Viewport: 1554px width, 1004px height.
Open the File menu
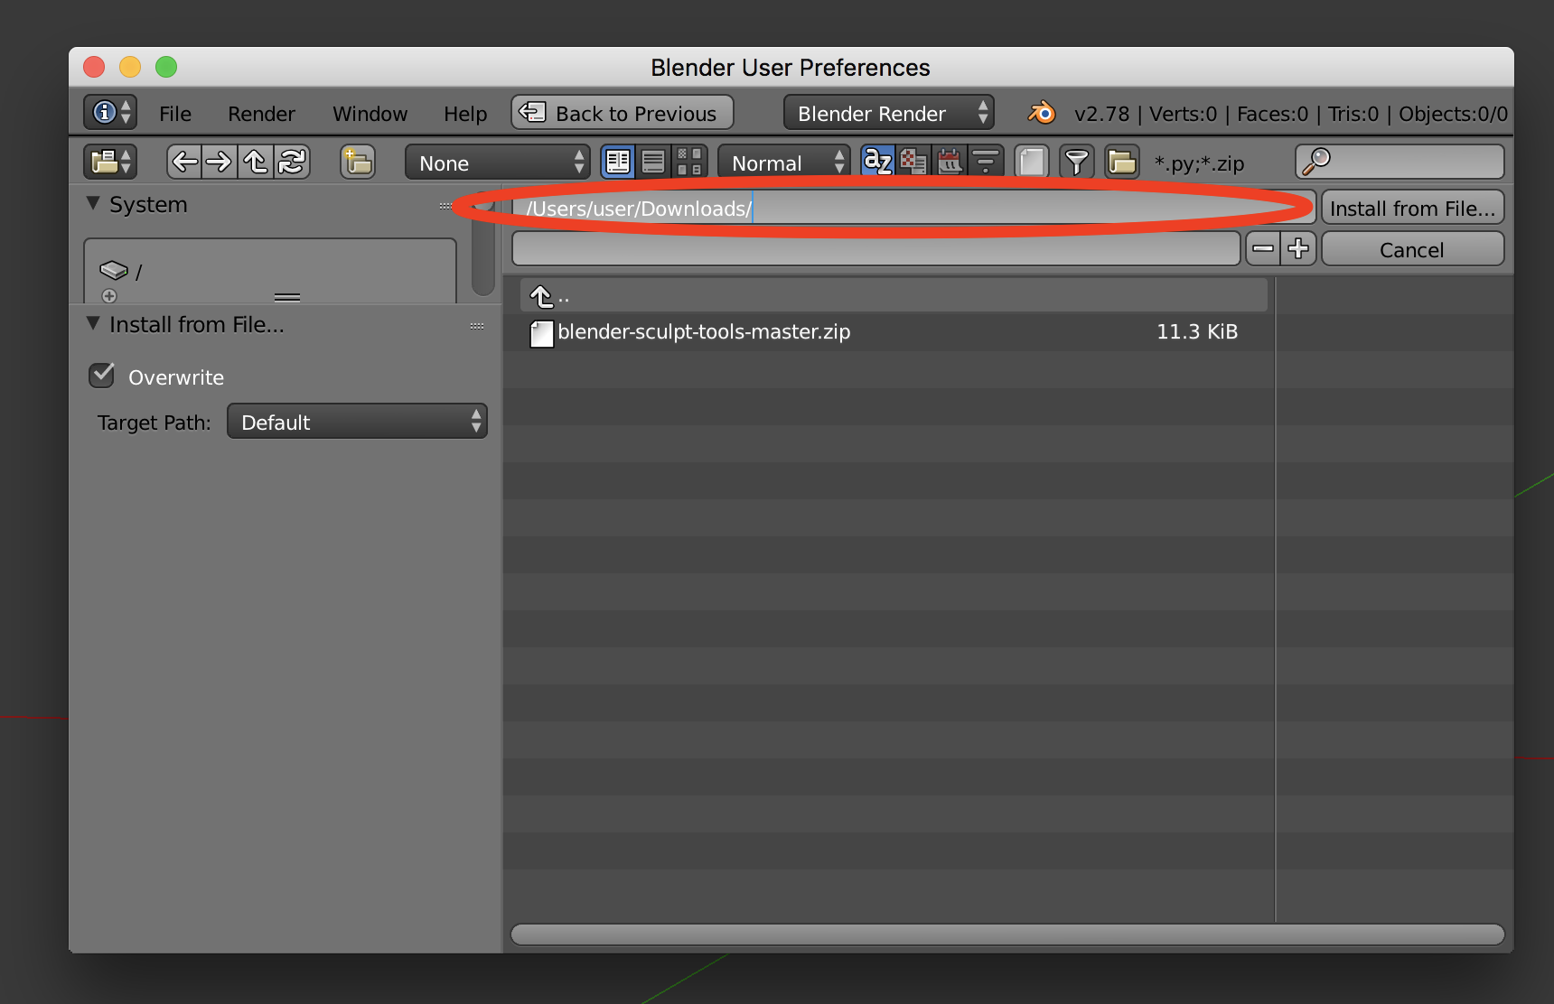click(175, 114)
